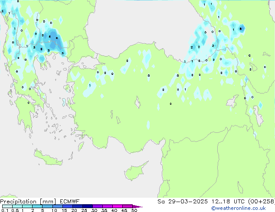Click the legend value label '50'

(134, 210)
